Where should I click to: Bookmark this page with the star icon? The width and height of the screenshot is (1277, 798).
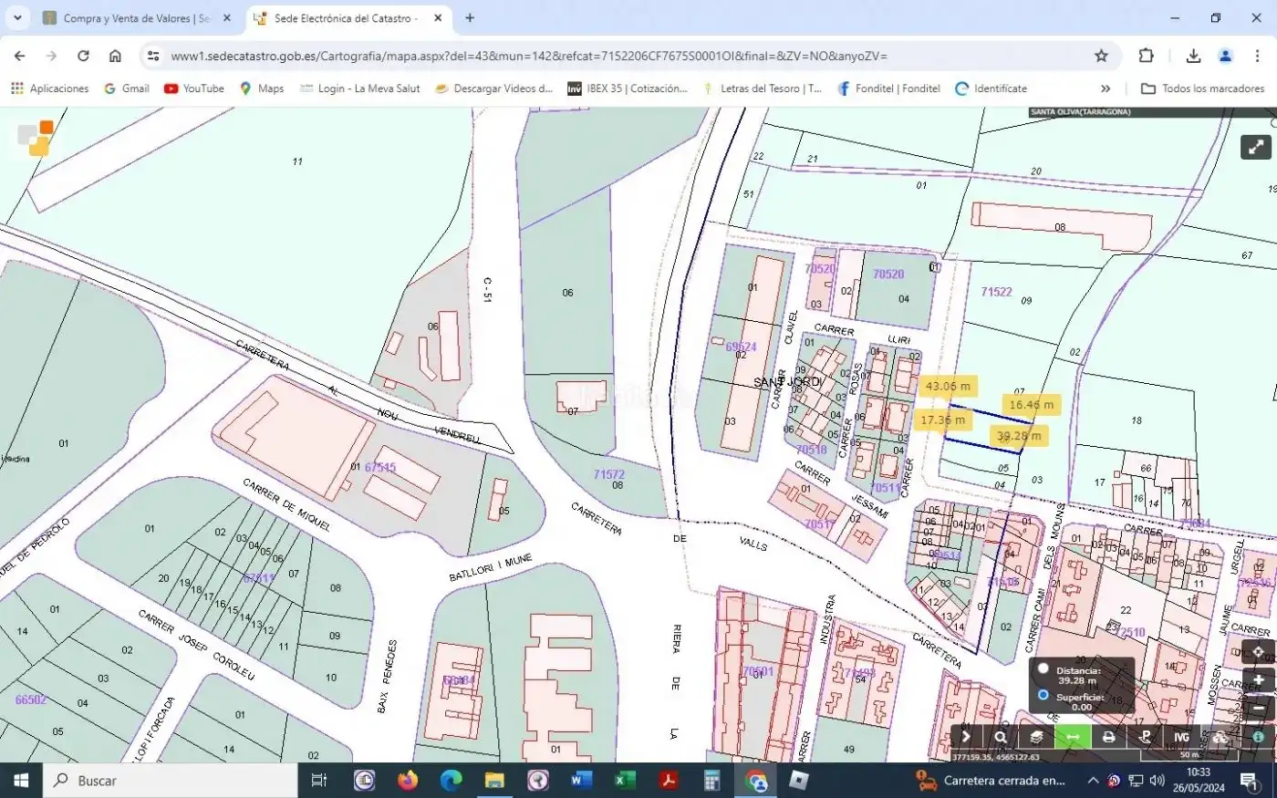click(1101, 56)
